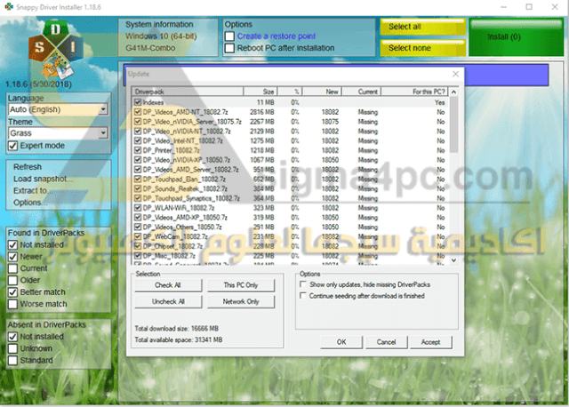Viewport: 569px width, 407px height.
Task: Toggle Reboot PC after installation checkbox
Action: point(229,48)
